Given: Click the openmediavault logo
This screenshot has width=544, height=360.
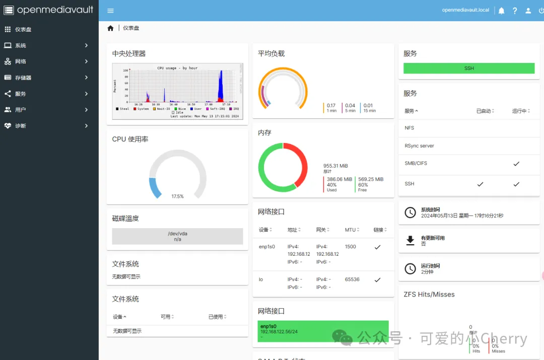Looking at the screenshot, I should pos(49,10).
